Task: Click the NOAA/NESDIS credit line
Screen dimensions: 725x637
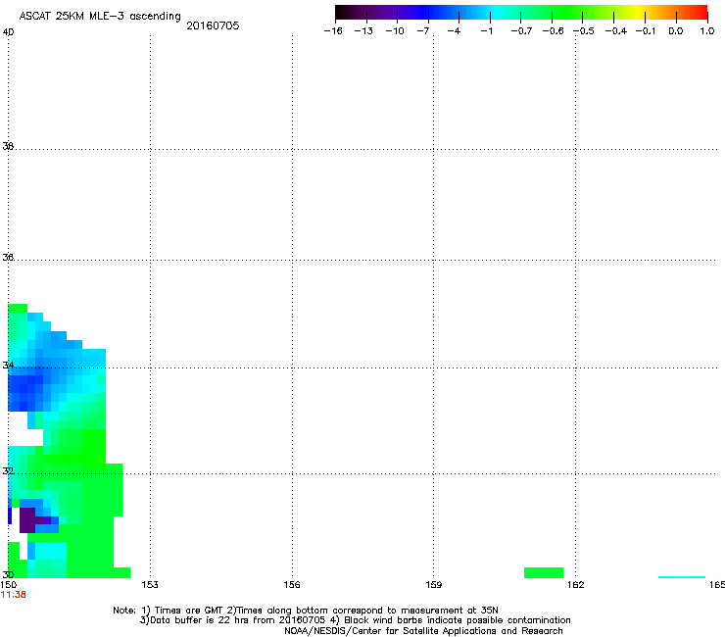Action: pos(423,631)
